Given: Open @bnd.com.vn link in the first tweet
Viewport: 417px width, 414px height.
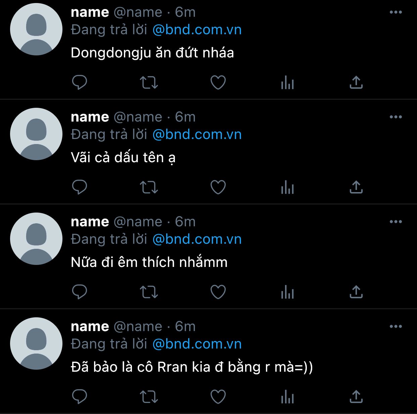Looking at the screenshot, I should (197, 30).
